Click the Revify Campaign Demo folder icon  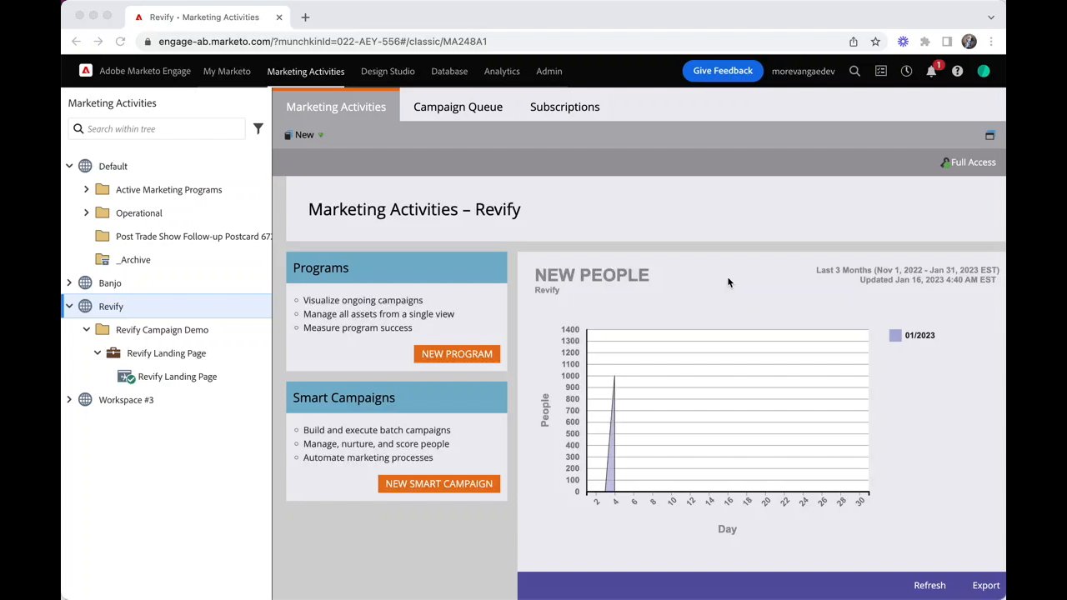point(103,329)
